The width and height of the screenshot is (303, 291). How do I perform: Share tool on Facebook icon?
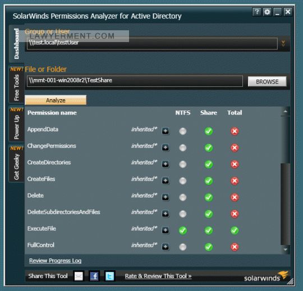coord(94,276)
